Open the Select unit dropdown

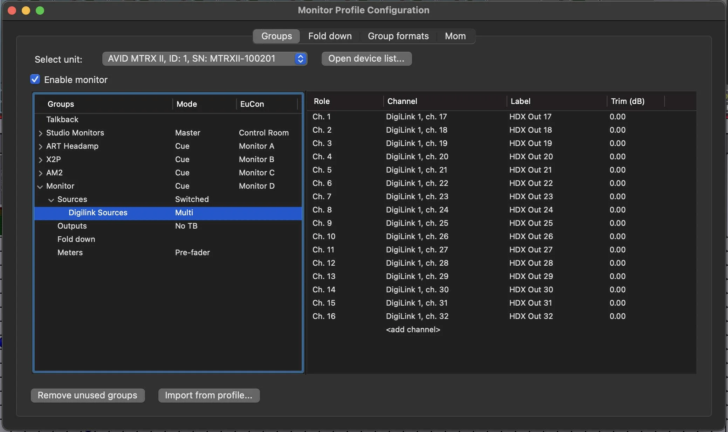(205, 59)
